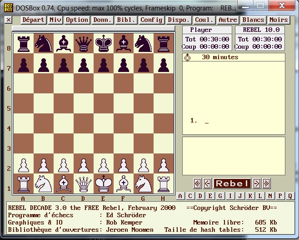Viewport: 299px width, 240px height.
Task: Click the empty f3 square
Action: point(124,143)
